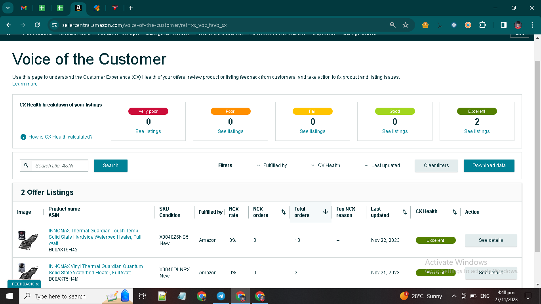Screen dimensions: 541x304
Task: Open the tab search dropdown arrow
Action: pyautogui.click(x=8, y=8)
